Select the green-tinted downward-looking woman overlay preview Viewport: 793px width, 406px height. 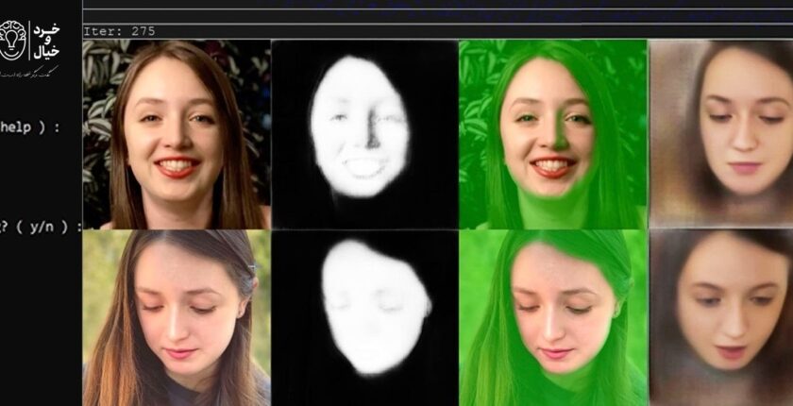[x=553, y=318]
